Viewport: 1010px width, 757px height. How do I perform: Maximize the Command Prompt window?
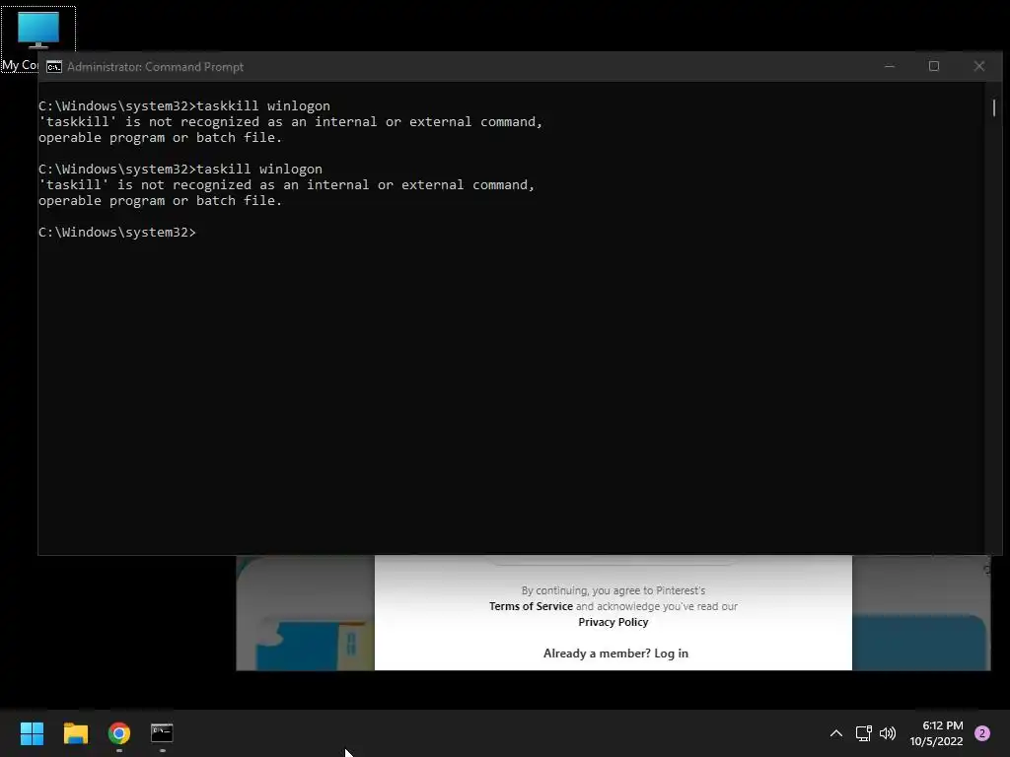pos(934,66)
